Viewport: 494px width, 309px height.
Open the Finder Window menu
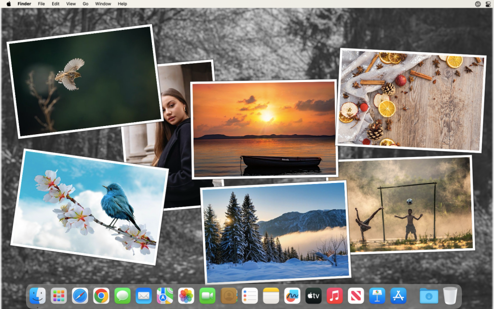coord(103,4)
